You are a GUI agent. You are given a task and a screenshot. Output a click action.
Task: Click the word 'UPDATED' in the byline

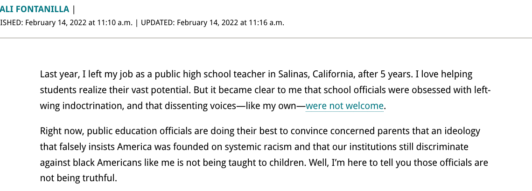[156, 23]
